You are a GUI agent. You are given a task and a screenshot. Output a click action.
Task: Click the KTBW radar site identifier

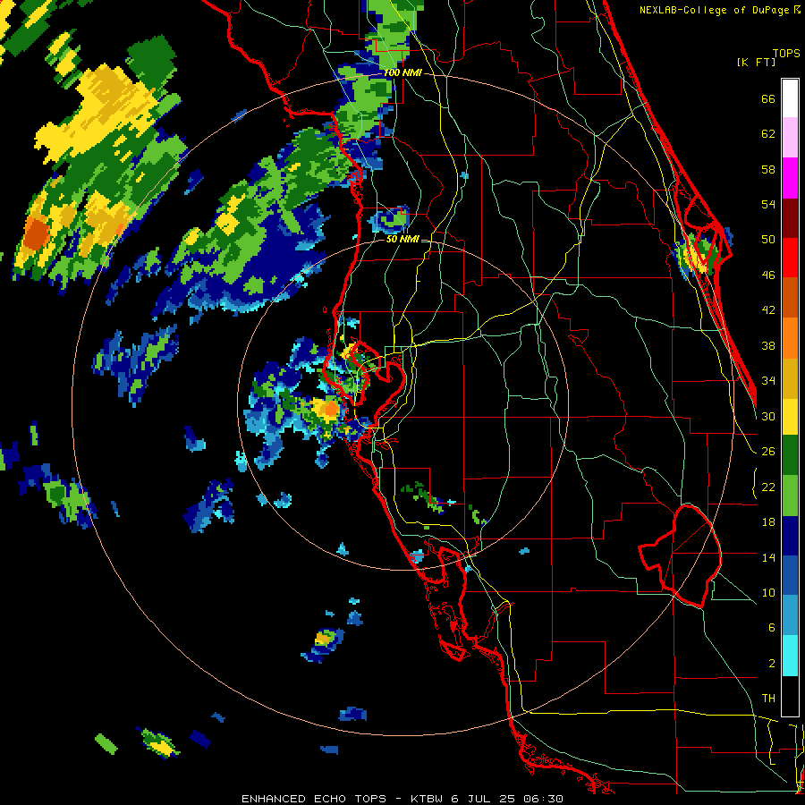click(427, 799)
